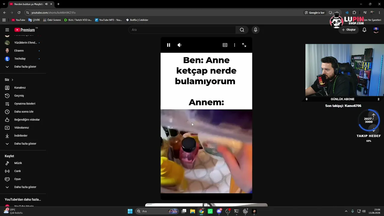Close the Nerden buldun ya tab
The width and height of the screenshot is (384, 216).
(x=51, y=4)
